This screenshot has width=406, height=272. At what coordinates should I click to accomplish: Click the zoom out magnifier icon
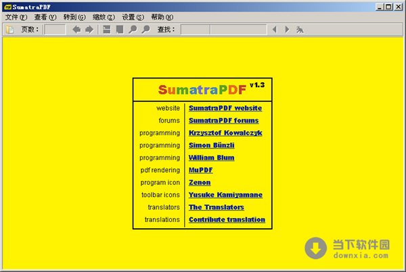(x=133, y=30)
